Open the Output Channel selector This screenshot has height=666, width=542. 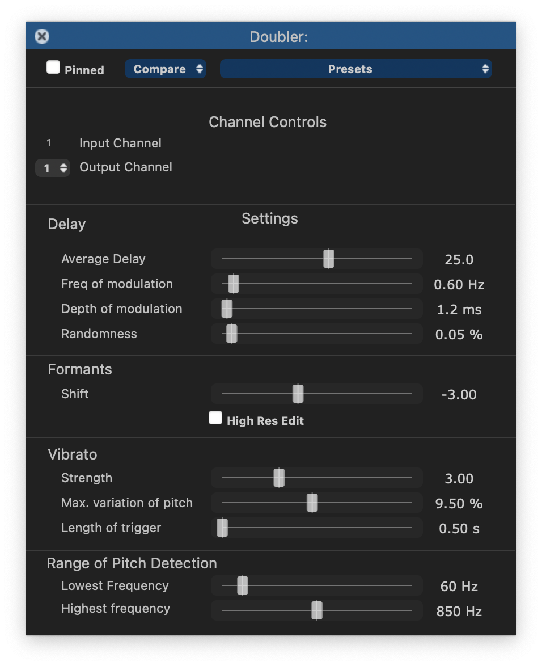53,168
